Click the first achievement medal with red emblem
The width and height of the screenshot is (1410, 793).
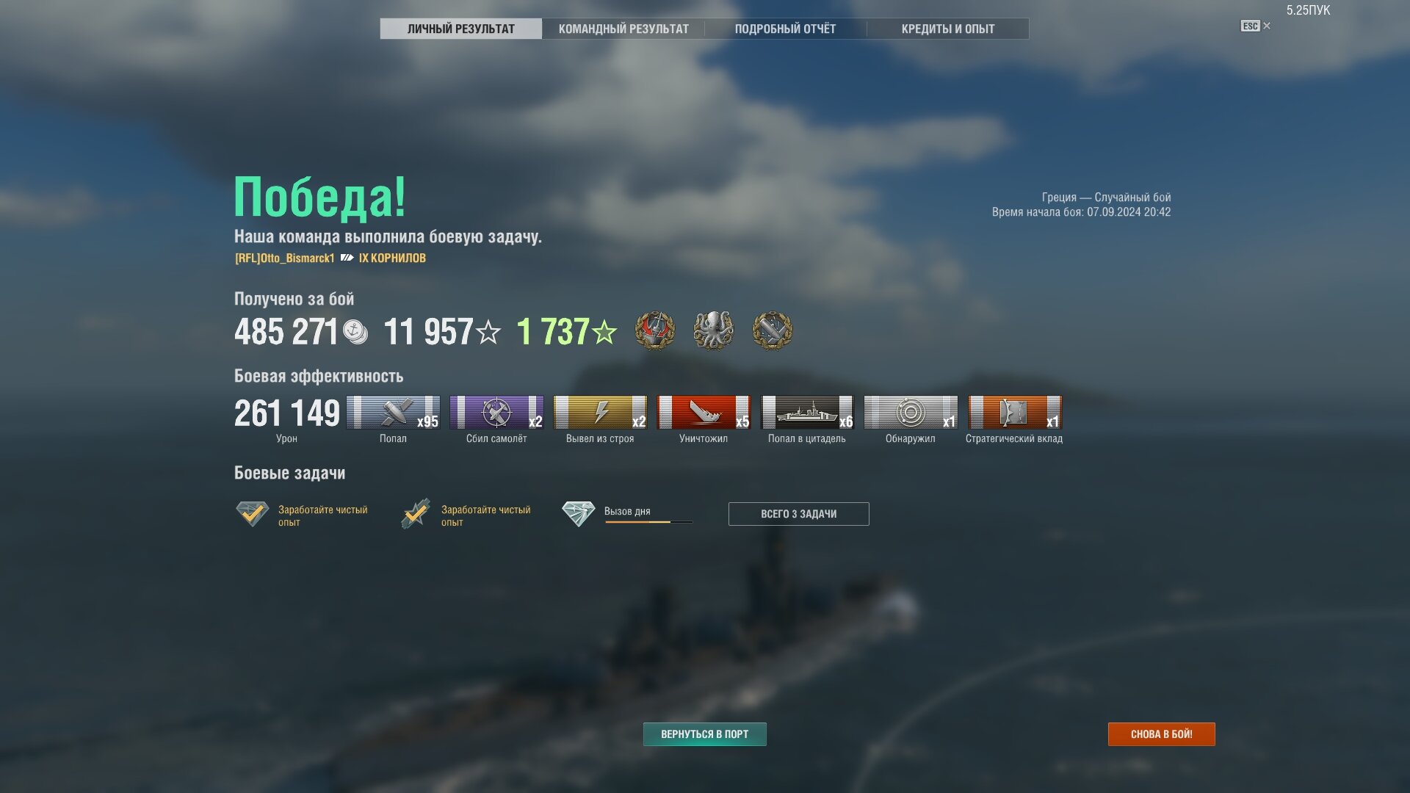(x=654, y=330)
